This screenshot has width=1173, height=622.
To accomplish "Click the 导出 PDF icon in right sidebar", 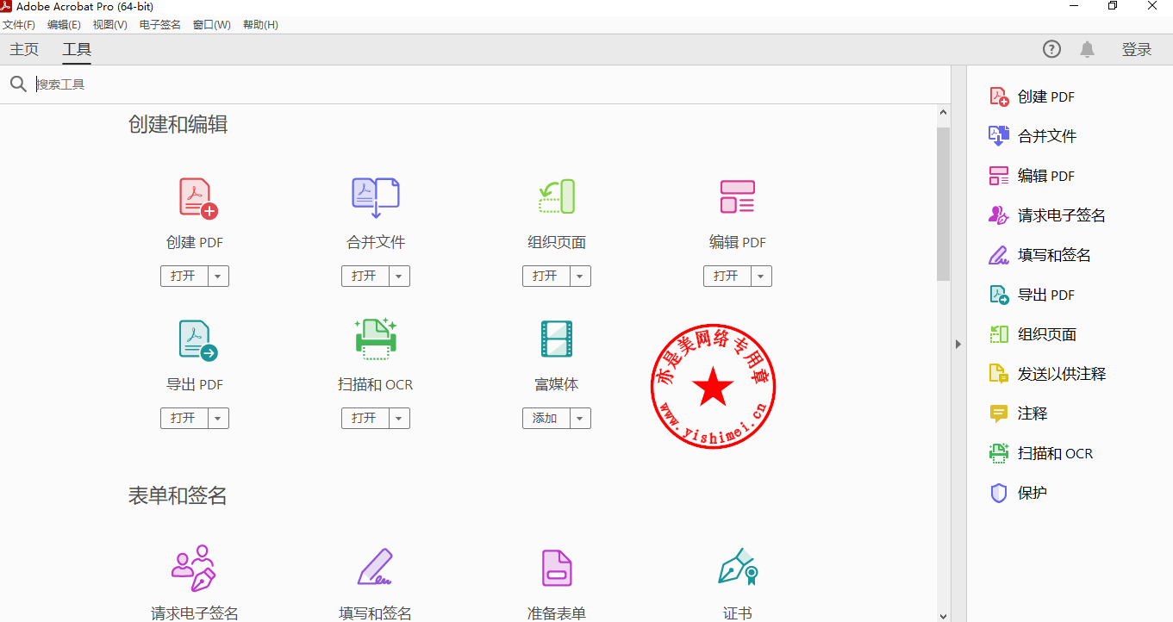I will 999,295.
